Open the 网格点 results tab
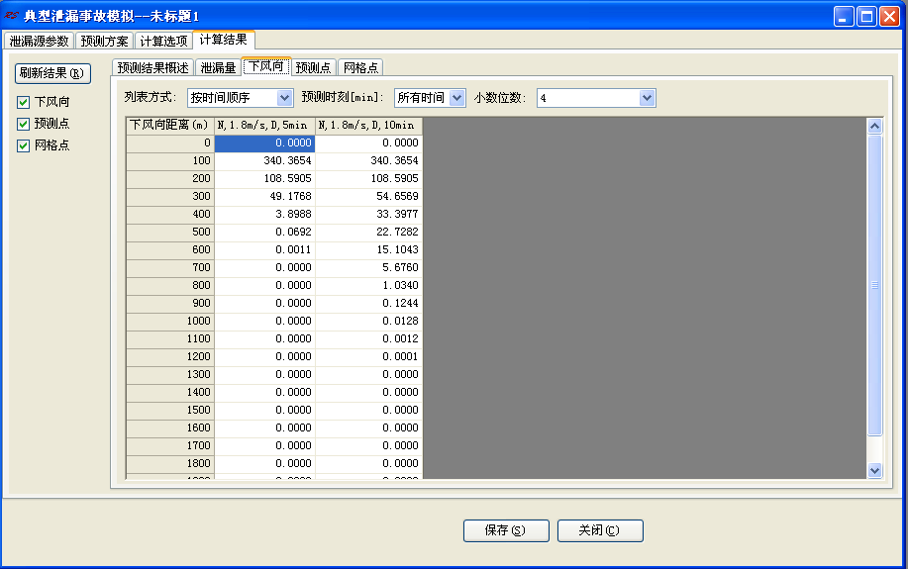 coord(360,67)
